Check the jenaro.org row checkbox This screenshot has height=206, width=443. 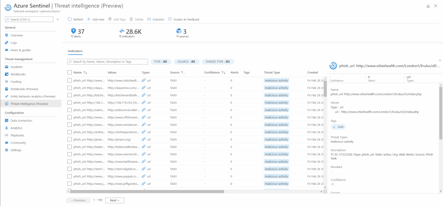[70, 139]
